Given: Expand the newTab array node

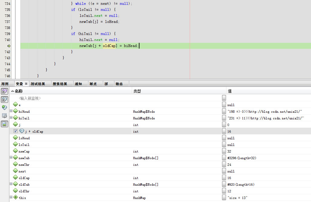Looking at the screenshot, I should 11,157.
